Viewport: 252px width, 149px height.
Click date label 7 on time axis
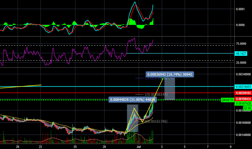[x=208, y=147]
